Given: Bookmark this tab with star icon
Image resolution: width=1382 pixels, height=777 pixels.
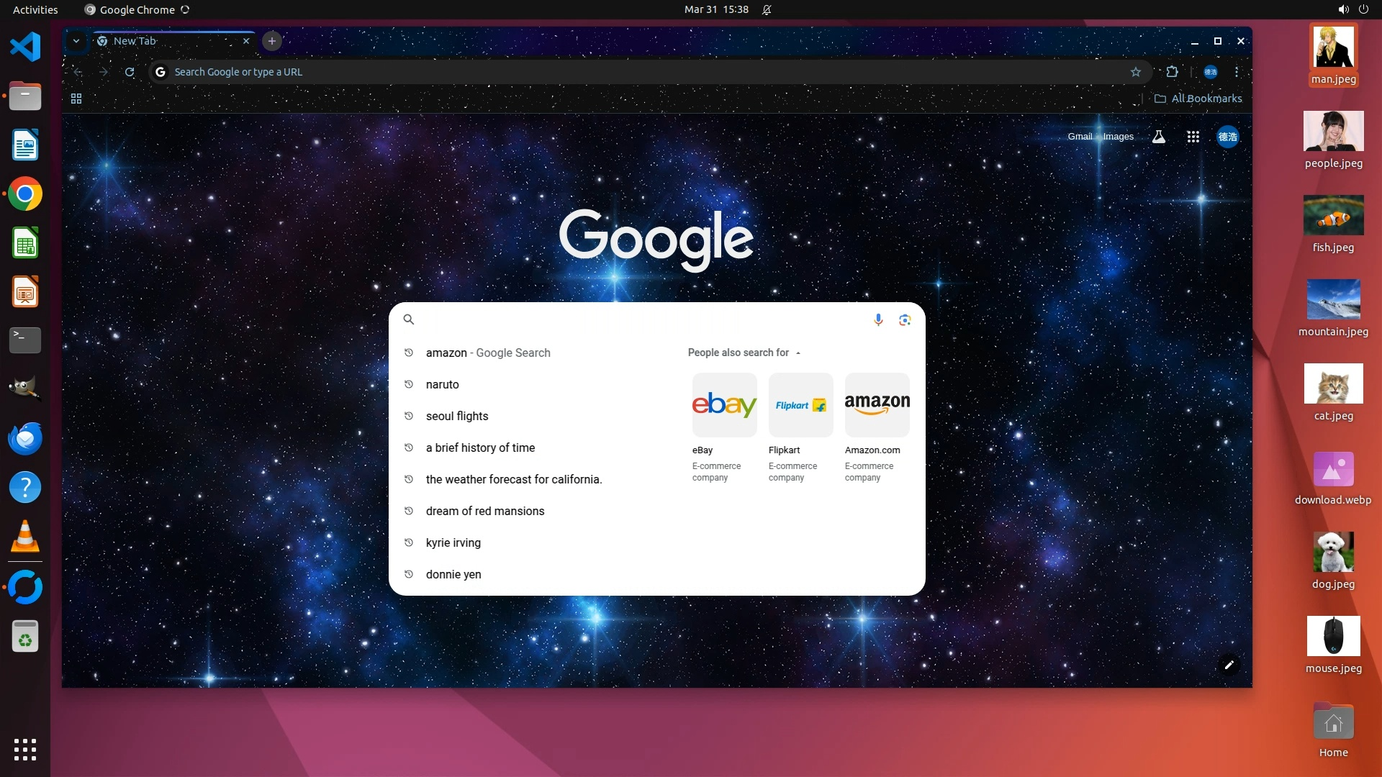Looking at the screenshot, I should tap(1136, 72).
